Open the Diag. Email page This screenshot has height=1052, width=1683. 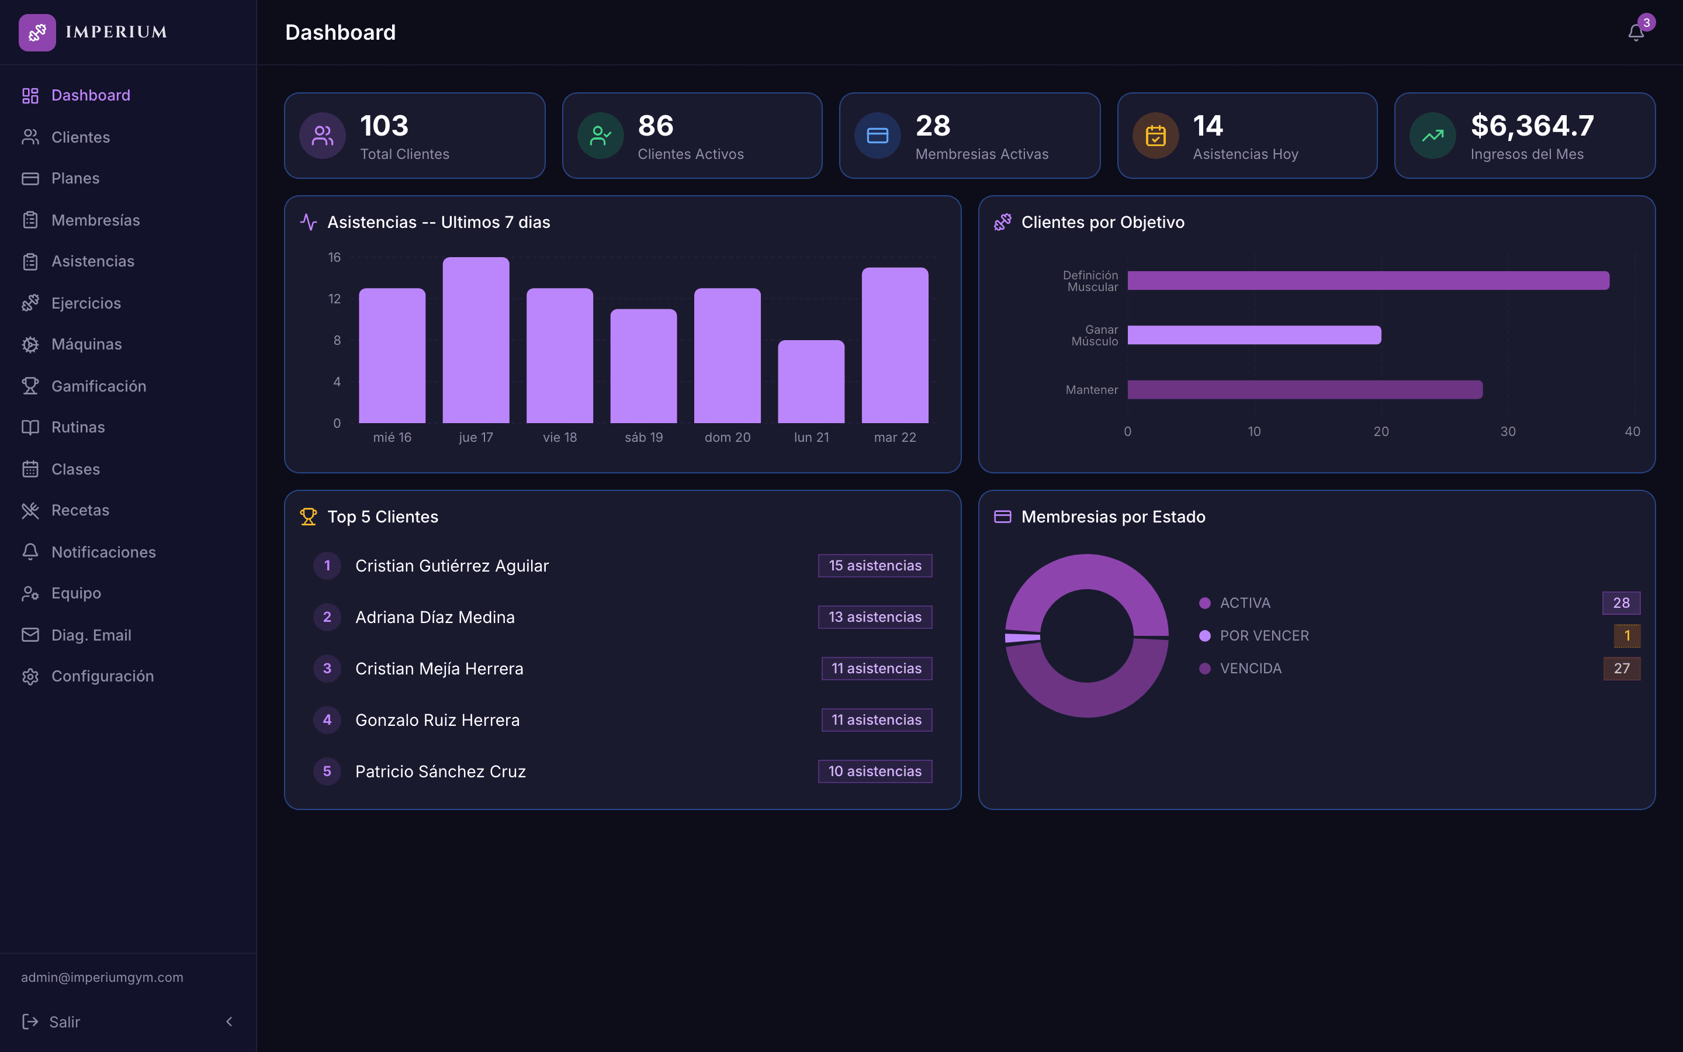(128, 635)
